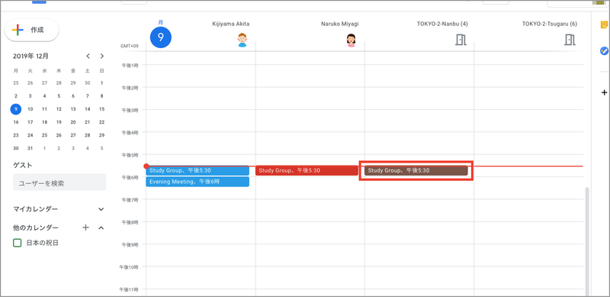This screenshot has height=297, width=610.
Task: Collapse the 他のカレンダー section
Action: pos(101,228)
